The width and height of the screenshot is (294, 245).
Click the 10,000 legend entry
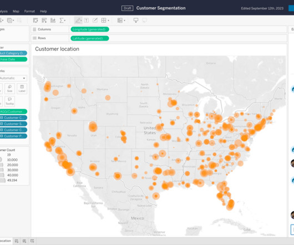tap(12, 160)
